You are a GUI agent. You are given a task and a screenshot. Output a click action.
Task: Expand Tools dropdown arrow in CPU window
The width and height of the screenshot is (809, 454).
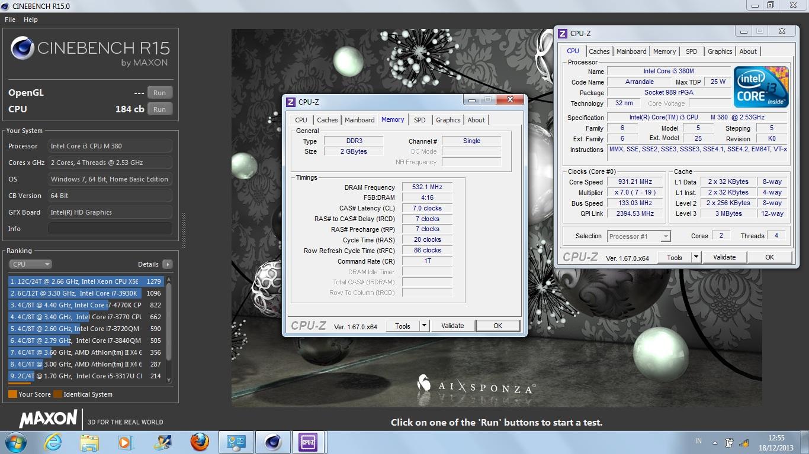pos(696,257)
